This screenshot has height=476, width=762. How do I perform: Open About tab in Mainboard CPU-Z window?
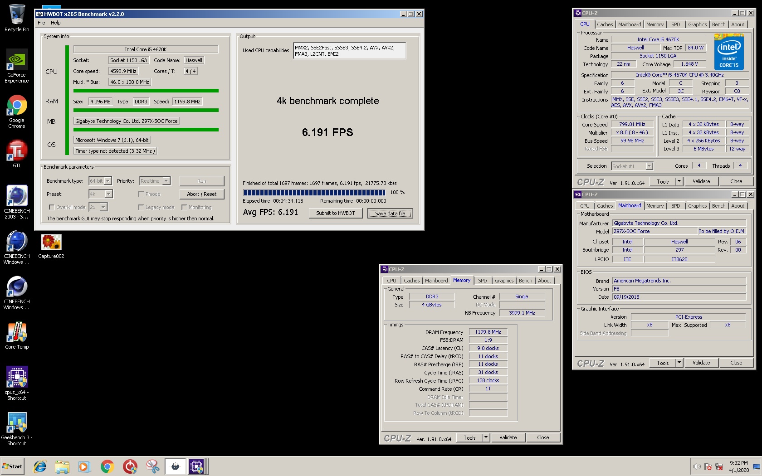pos(738,206)
